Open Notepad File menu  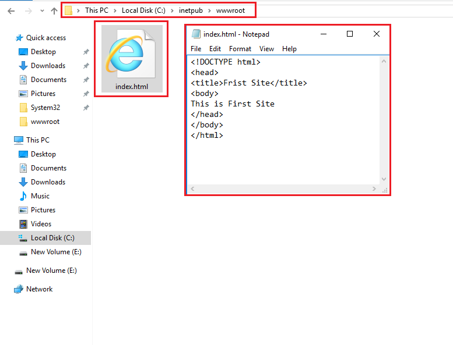tap(196, 49)
